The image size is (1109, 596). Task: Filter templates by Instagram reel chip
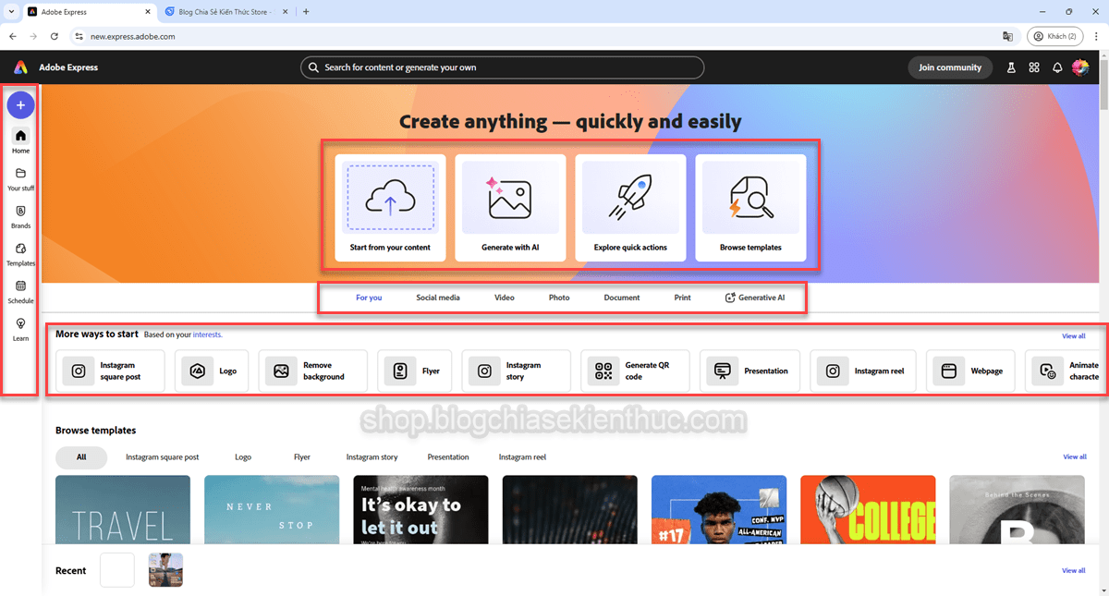(x=522, y=456)
